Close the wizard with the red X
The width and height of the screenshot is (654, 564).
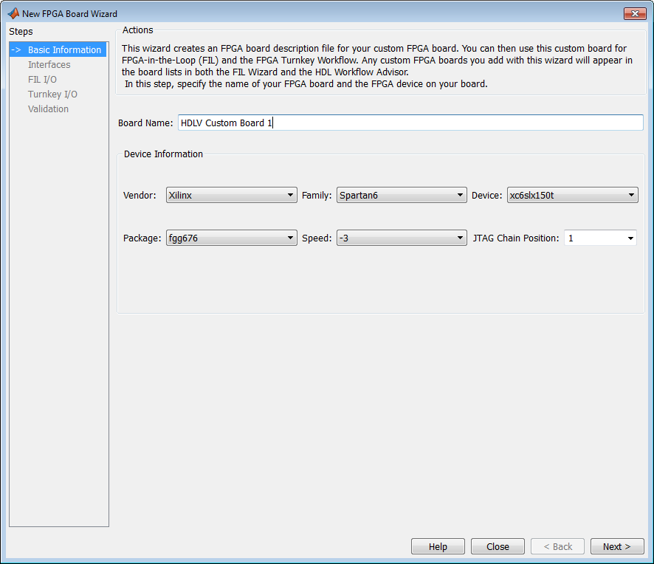coord(635,14)
